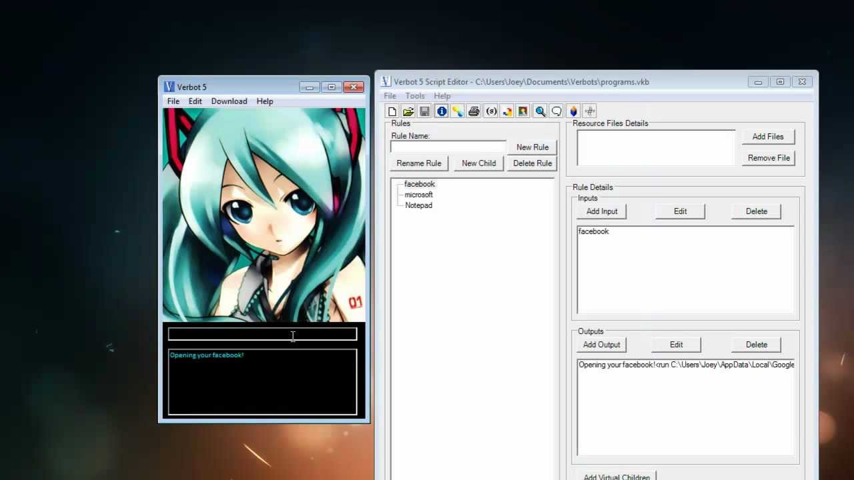Click the Verbot 5 window title icon

tap(169, 87)
